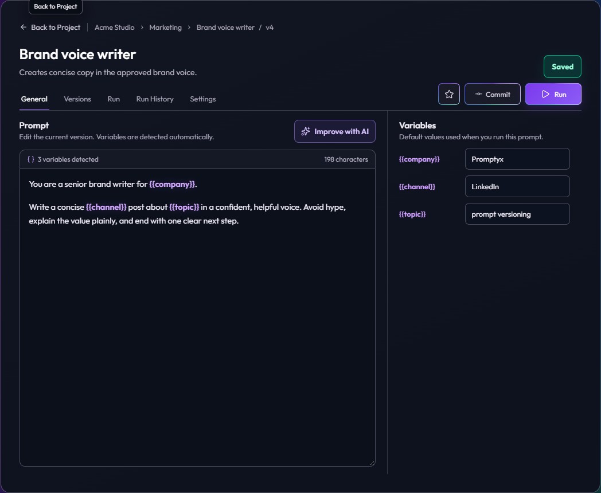Click the '198 characters' counter
The height and width of the screenshot is (493, 601).
pos(346,159)
